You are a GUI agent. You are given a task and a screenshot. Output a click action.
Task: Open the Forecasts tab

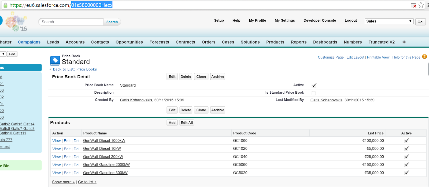tap(159, 42)
